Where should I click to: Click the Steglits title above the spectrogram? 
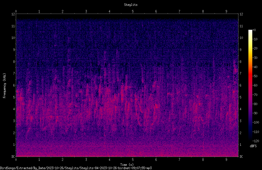[131, 5]
